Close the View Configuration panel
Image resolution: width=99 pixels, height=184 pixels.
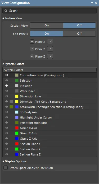pyautogui.click(x=96, y=3)
